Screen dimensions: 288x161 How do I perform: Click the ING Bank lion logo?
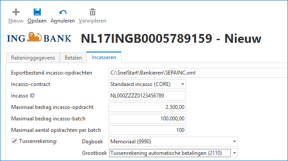pos(34,37)
